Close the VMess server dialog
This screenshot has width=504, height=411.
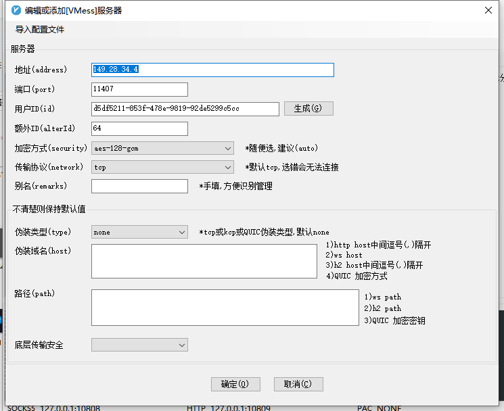pyautogui.click(x=488, y=10)
